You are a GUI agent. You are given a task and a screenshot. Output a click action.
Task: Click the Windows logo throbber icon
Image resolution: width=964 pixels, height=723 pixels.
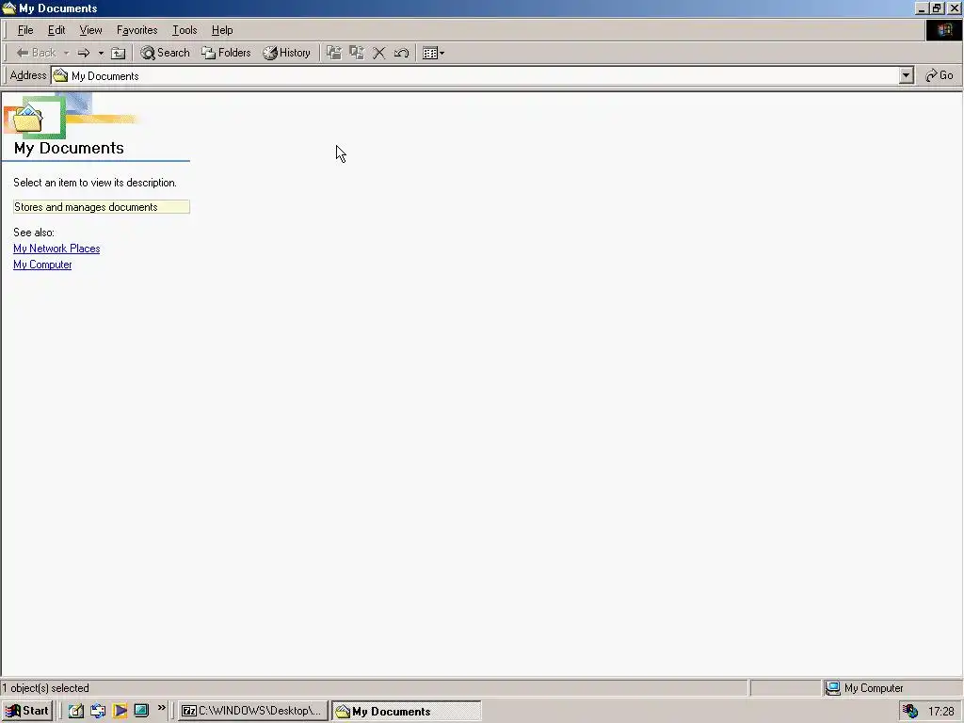tap(943, 30)
